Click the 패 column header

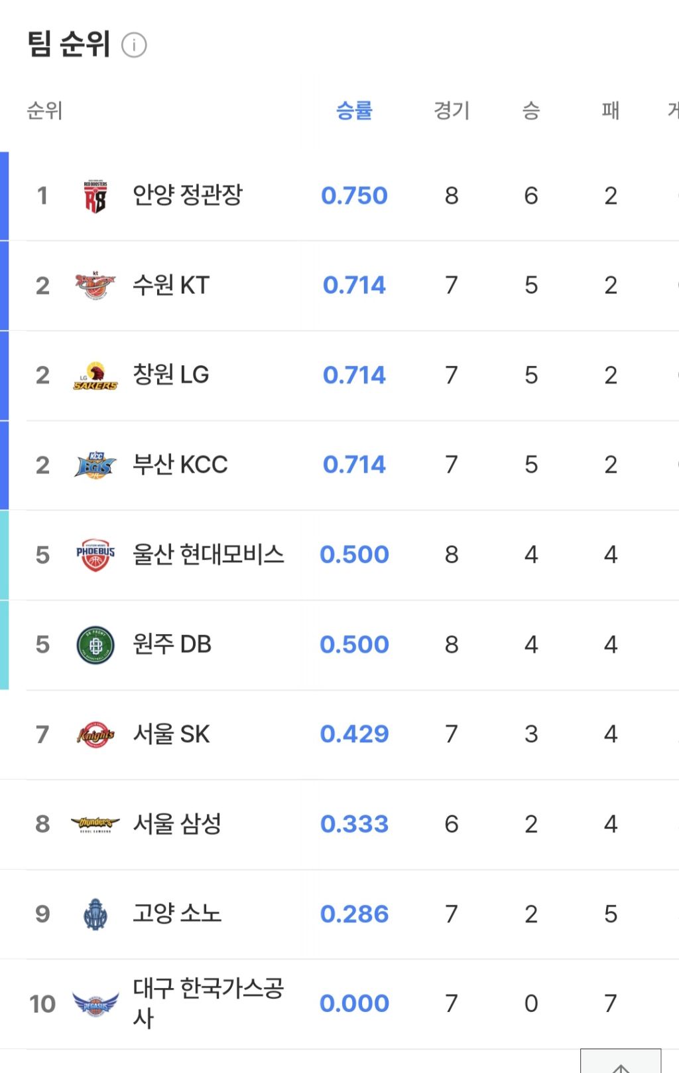pyautogui.click(x=611, y=110)
